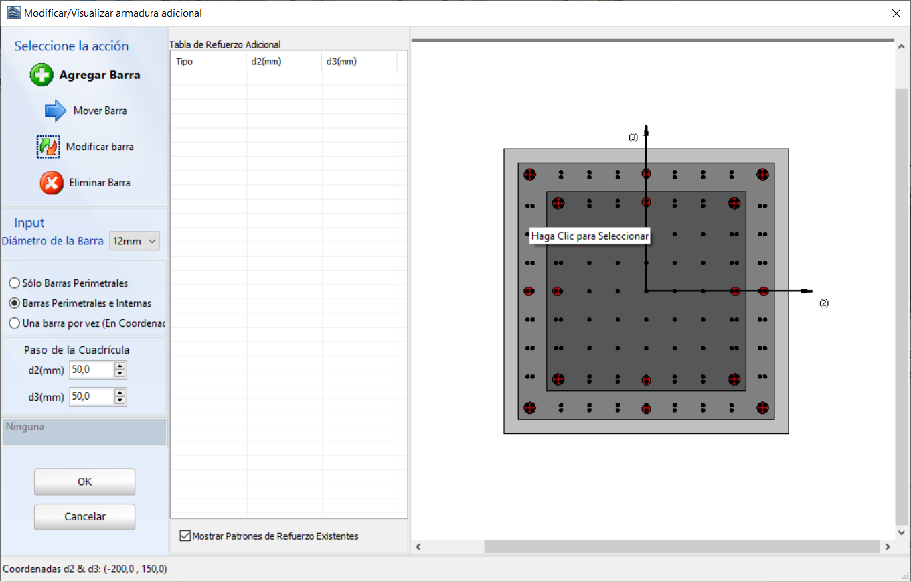The width and height of the screenshot is (911, 582).
Task: Decrease d3 grid step with down arrow
Action: pos(120,401)
